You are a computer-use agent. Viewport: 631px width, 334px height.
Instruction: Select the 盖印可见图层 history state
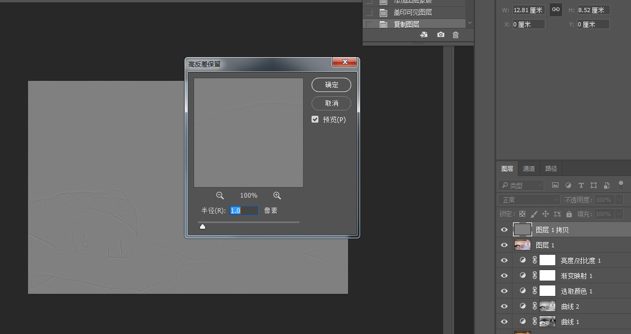pos(415,13)
